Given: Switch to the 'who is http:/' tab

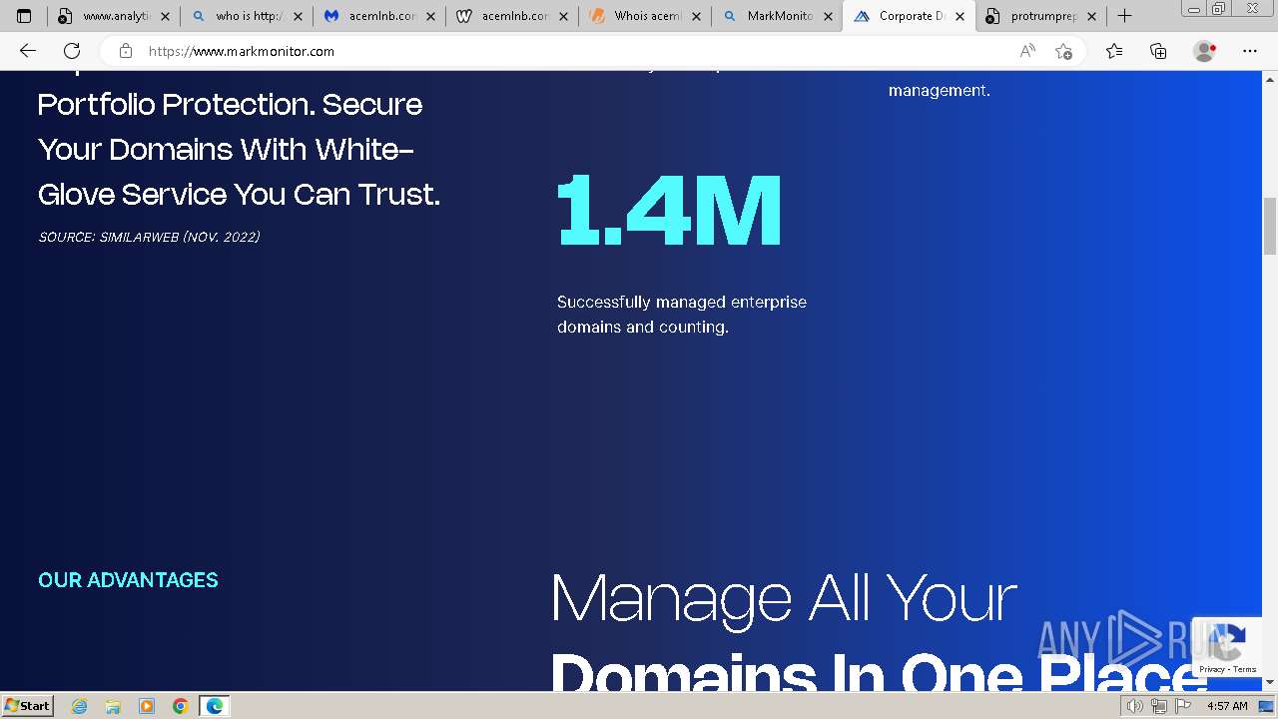Looking at the screenshot, I should (246, 16).
